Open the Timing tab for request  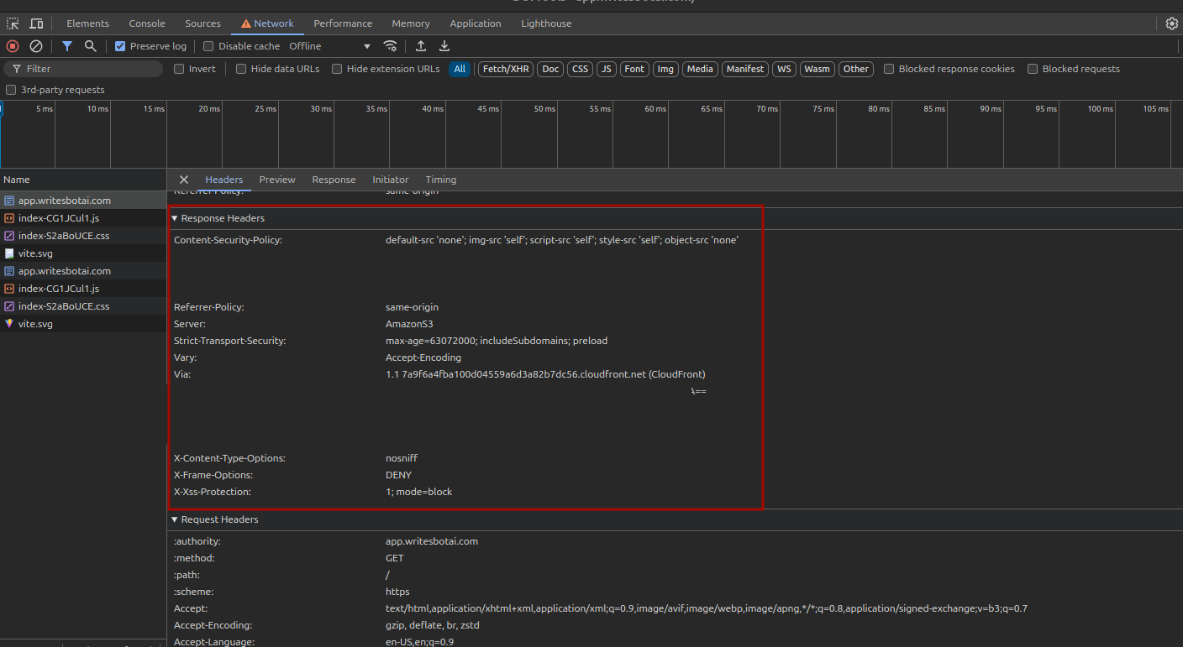[x=440, y=180]
